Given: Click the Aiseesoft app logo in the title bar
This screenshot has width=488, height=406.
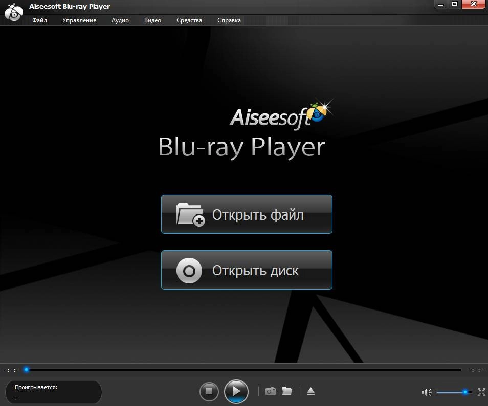Looking at the screenshot, I should pos(14,12).
